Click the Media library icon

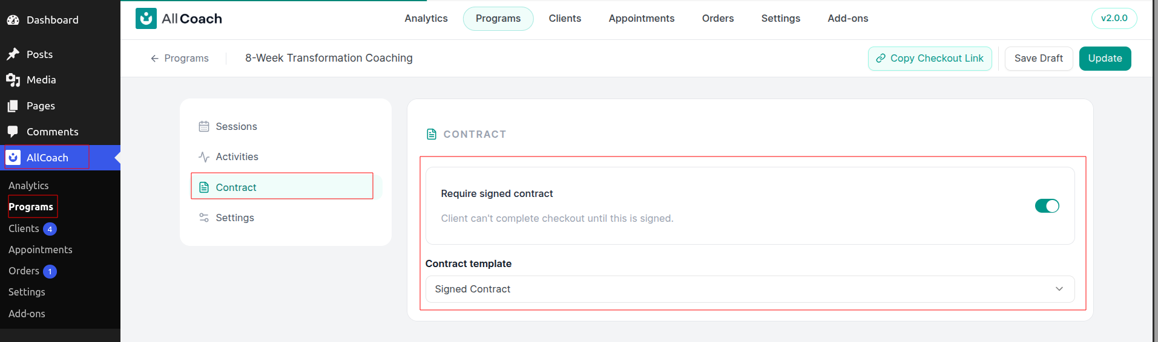13,80
